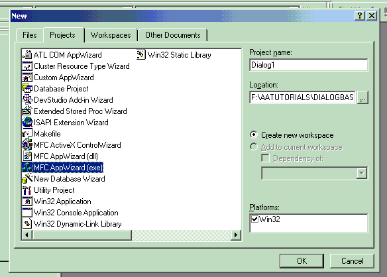
Task: Click the 'Database Project' label
Action: (x=61, y=89)
